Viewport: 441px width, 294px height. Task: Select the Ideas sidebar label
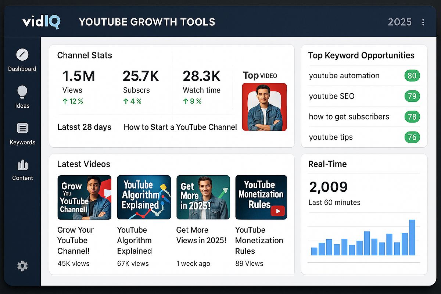[x=22, y=105]
